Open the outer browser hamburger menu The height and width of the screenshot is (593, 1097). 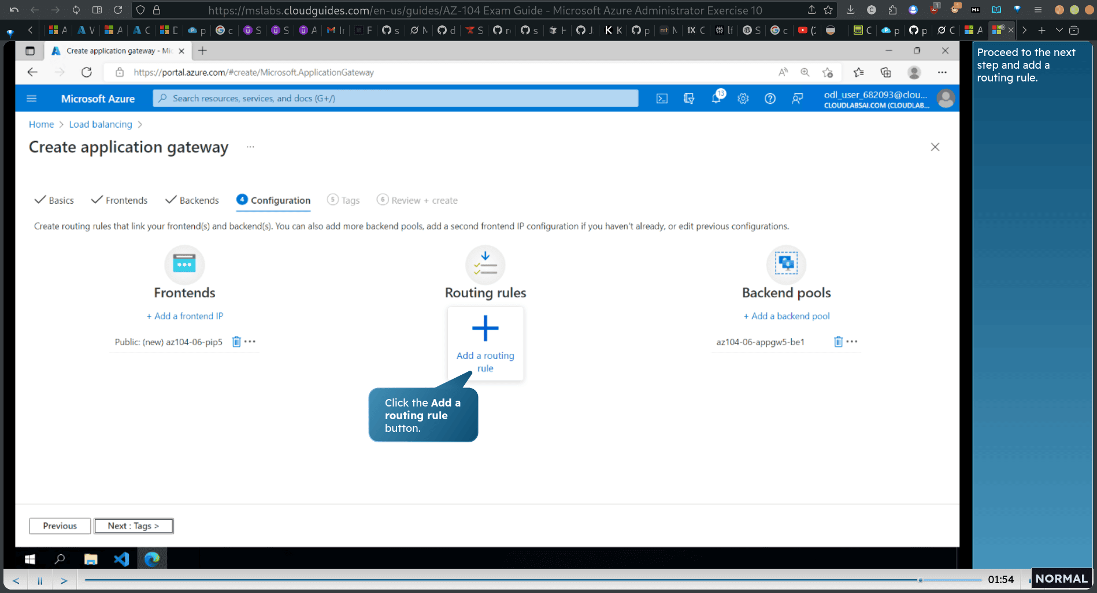coord(1038,10)
